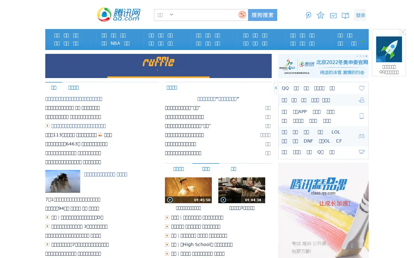Image resolution: width=414 pixels, height=258 pixels.
Task: Click the ruffle banner
Action: 158,66
